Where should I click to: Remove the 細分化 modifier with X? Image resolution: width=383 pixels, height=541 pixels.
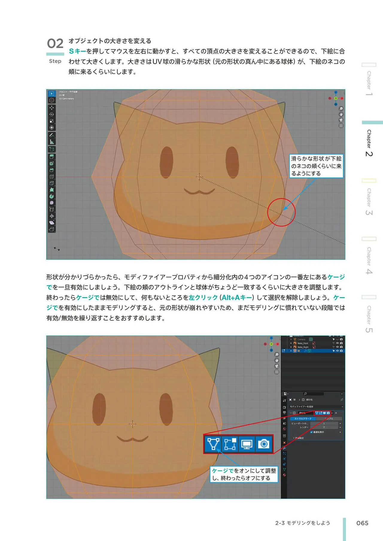[x=336, y=413]
